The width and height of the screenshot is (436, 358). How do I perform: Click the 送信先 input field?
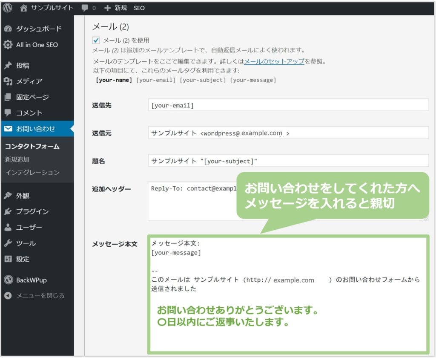click(288, 105)
